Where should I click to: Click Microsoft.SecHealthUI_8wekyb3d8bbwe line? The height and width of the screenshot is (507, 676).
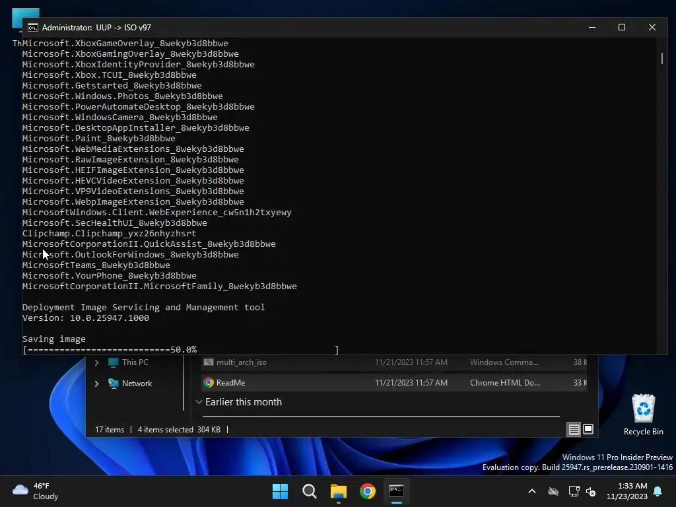(115, 223)
